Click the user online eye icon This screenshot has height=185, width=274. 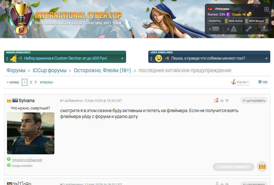(x=9, y=165)
